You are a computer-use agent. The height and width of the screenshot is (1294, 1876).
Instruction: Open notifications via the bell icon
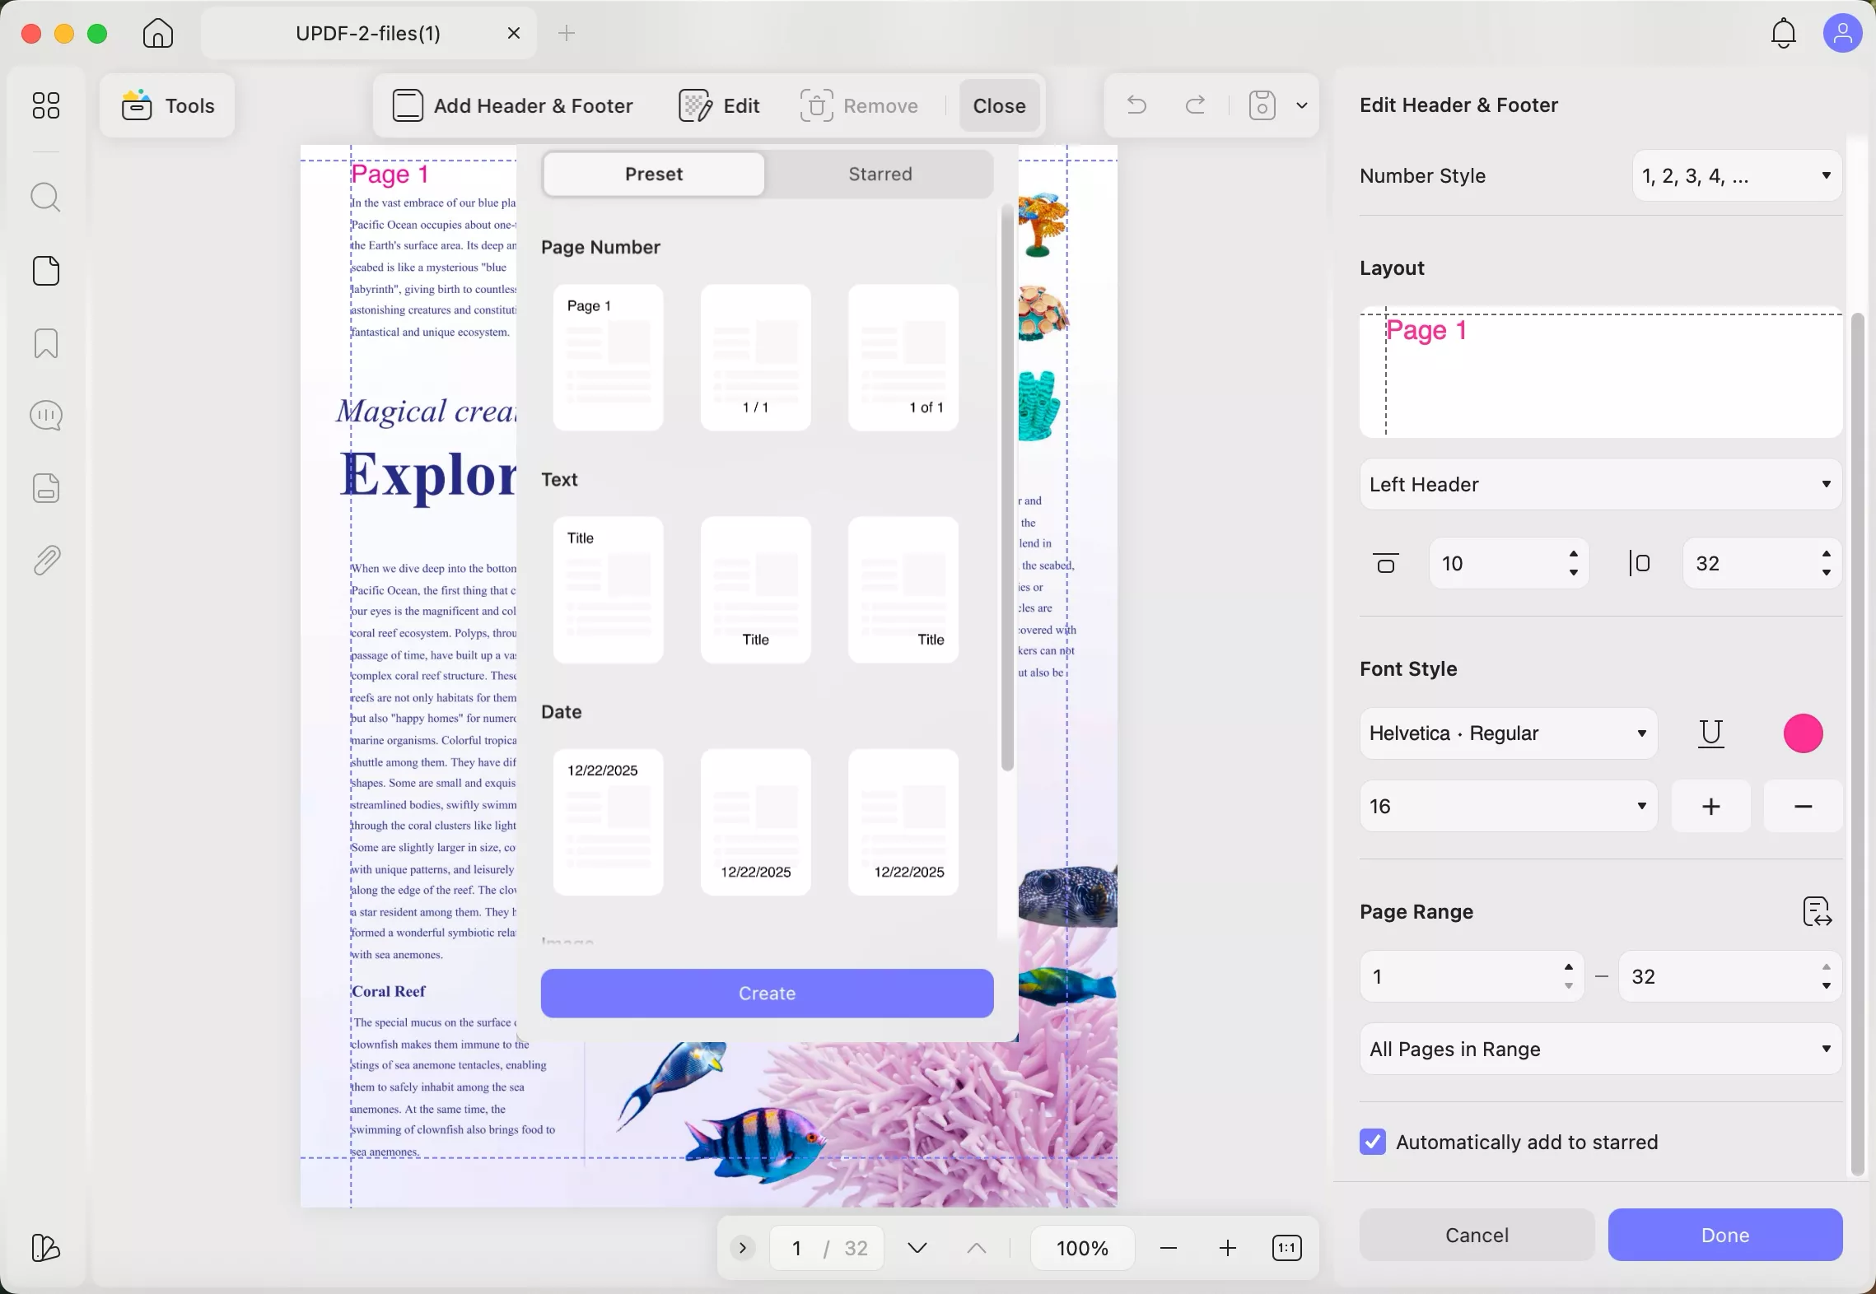click(x=1782, y=33)
